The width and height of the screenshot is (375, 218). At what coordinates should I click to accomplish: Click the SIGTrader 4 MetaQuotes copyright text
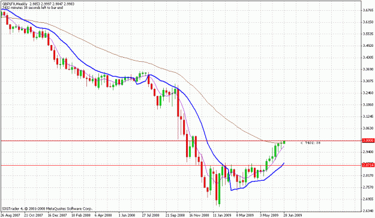click(x=47, y=208)
